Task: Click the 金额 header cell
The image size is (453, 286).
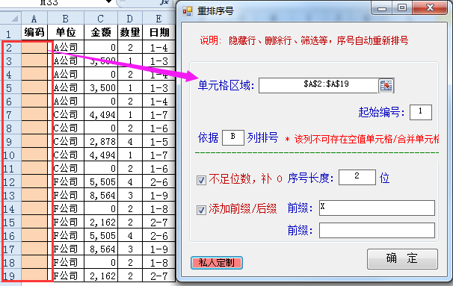Action: [101, 32]
